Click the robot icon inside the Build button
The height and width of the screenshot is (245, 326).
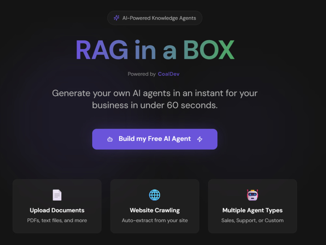110,139
